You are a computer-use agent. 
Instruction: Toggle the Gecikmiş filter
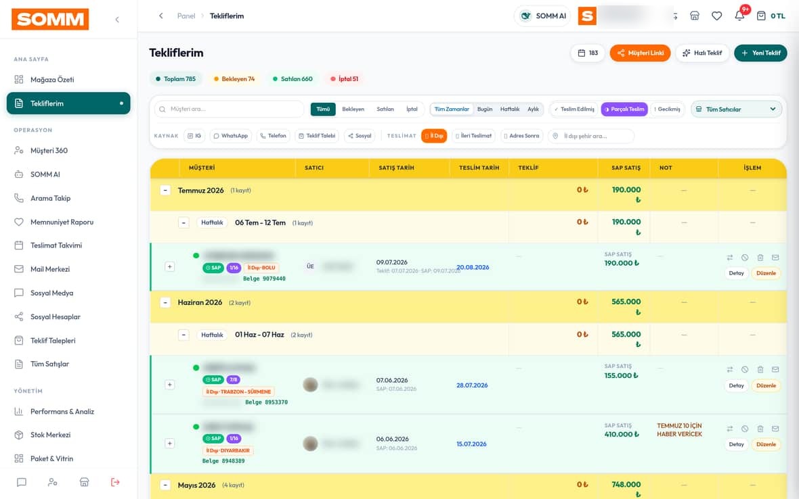point(667,110)
